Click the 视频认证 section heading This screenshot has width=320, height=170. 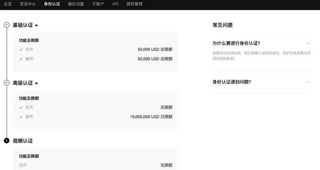tap(23, 141)
